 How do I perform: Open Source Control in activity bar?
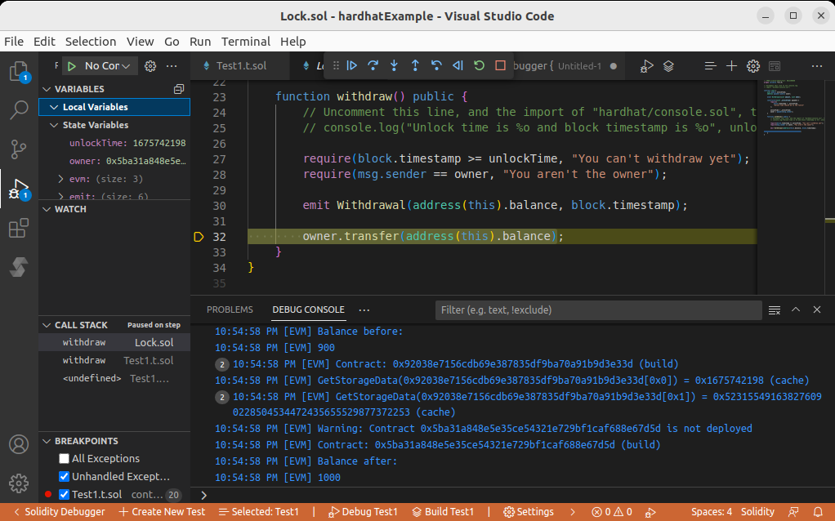pyautogui.click(x=18, y=149)
